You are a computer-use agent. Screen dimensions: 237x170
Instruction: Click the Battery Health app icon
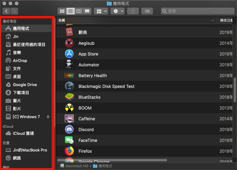(69, 75)
